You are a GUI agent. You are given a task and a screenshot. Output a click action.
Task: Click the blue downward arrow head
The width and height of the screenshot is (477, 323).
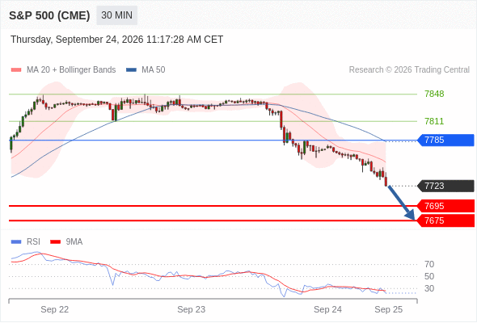click(411, 215)
